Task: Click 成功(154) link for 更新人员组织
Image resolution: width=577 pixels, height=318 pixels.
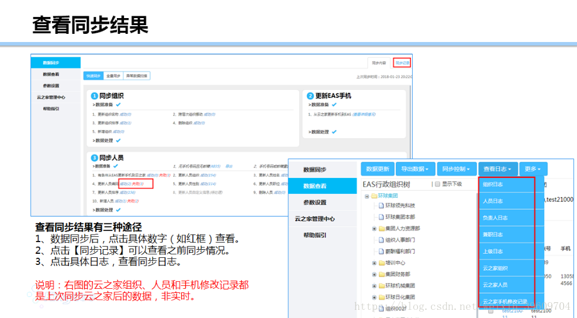Action: coord(208,176)
